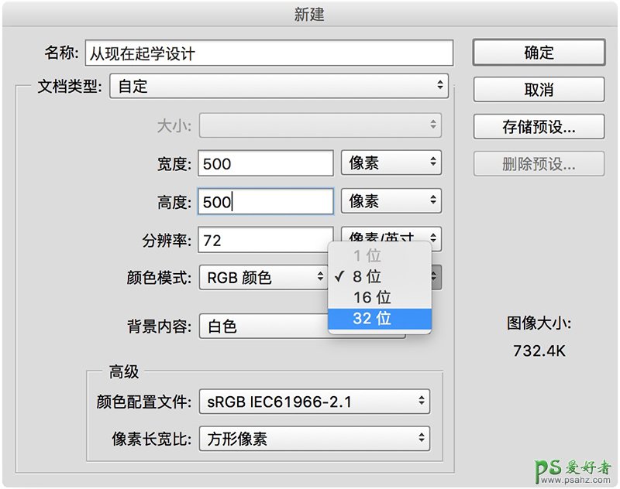Open the 像素长宽比 dropdown 方形像素
Viewport: 620px width, 489px height.
(315, 439)
